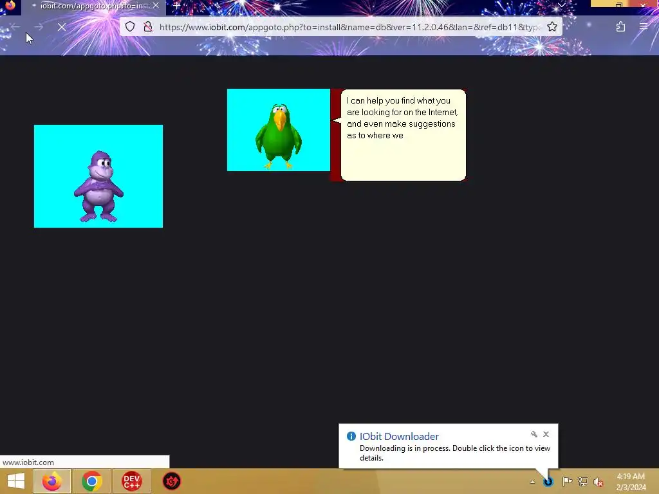Open the taskbar clock showing 4:19 AM

click(x=631, y=482)
